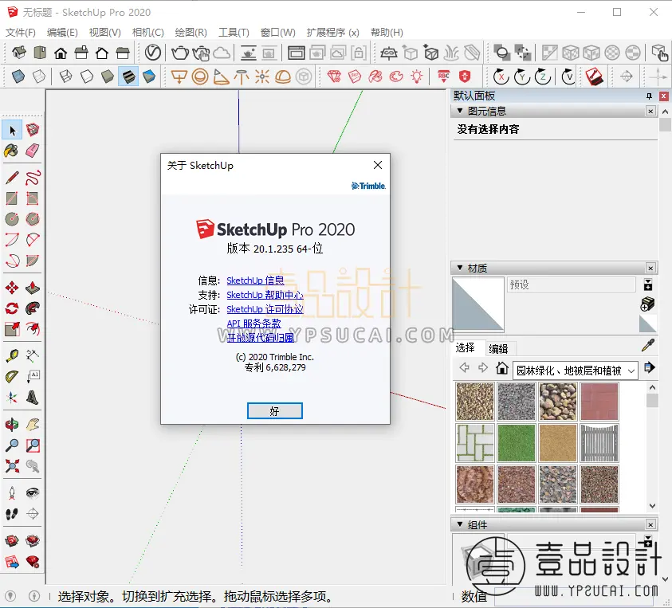Collapse the 图元信息 panel
This screenshot has height=608, width=672.
460,111
